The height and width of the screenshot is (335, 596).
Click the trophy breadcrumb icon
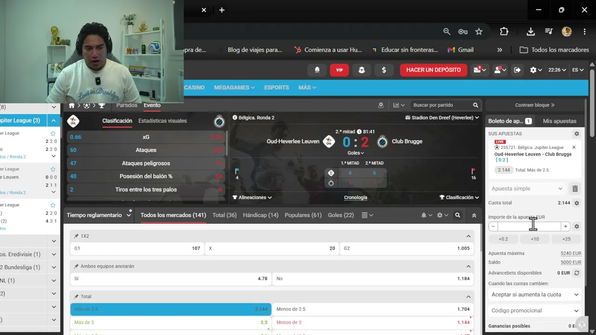coord(102,105)
